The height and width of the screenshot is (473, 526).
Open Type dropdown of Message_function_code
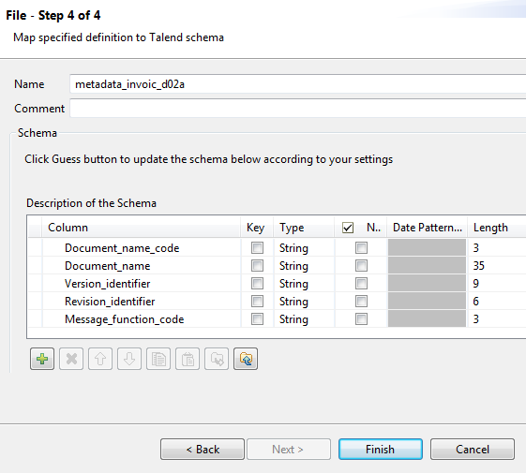point(304,319)
